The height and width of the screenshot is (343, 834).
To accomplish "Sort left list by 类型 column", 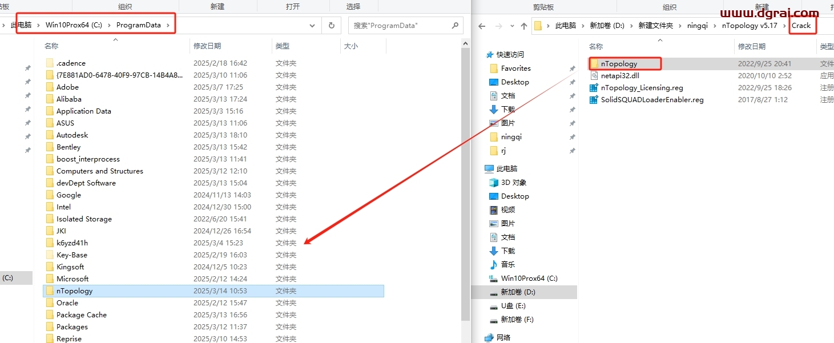I will [x=282, y=46].
